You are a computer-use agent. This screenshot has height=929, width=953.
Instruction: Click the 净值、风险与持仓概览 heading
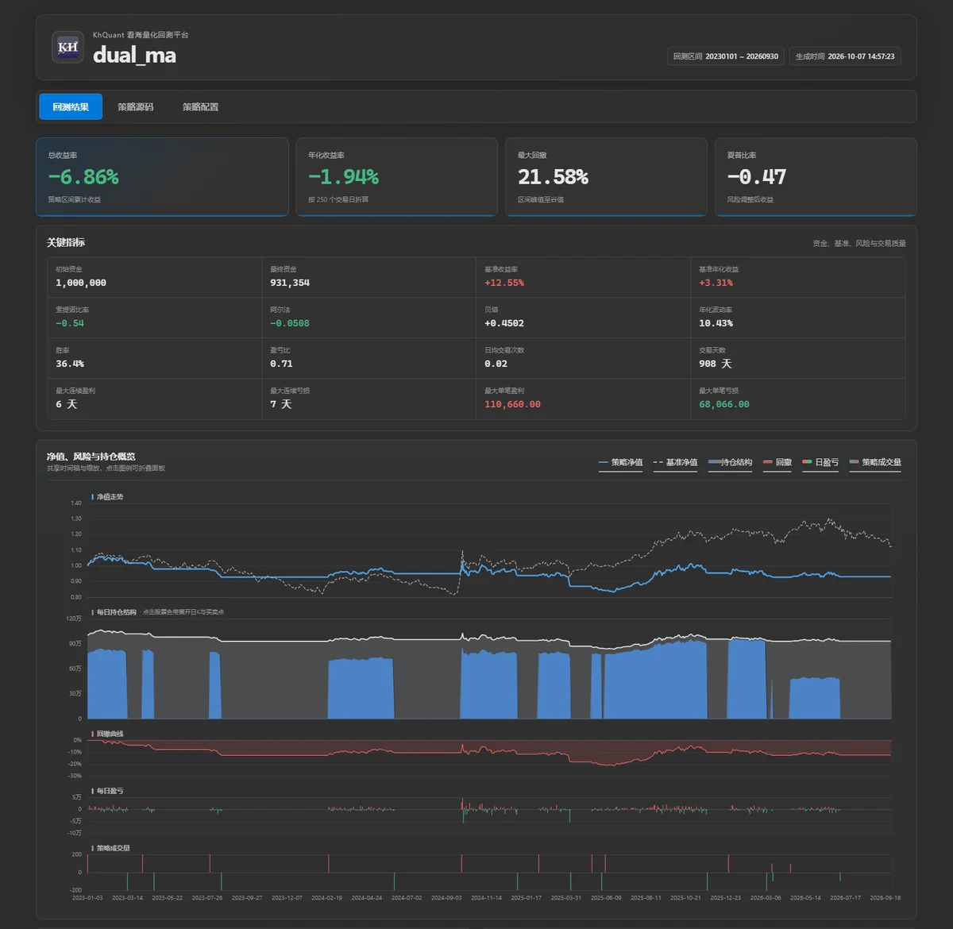pos(91,457)
